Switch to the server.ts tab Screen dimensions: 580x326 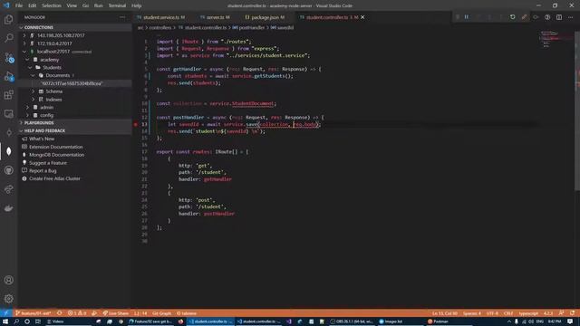[215, 17]
